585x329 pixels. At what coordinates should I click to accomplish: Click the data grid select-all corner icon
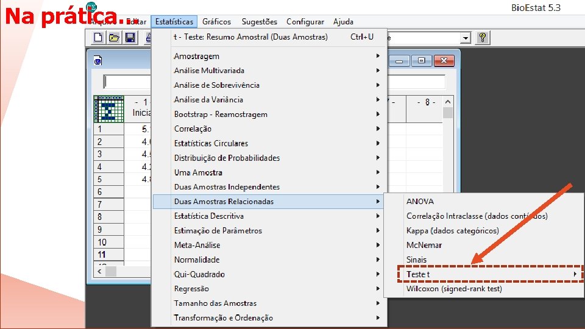[x=108, y=109]
